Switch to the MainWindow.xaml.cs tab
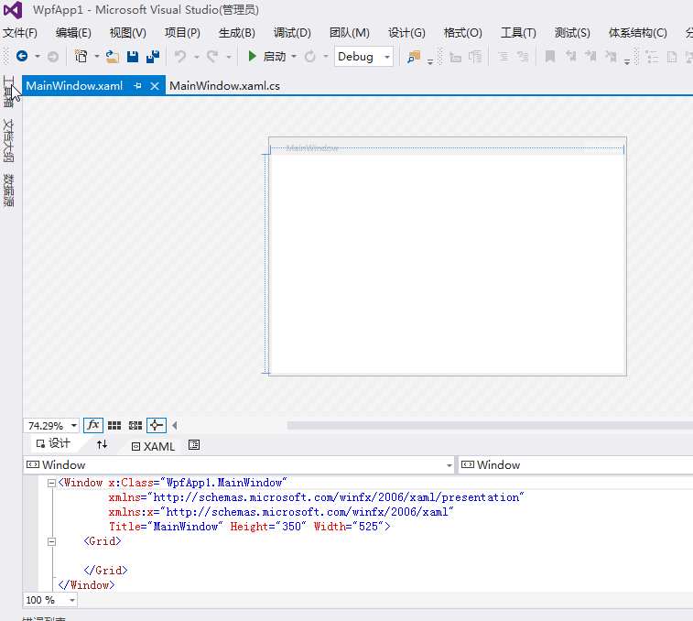Viewport: 693px width, 621px height. click(x=225, y=86)
